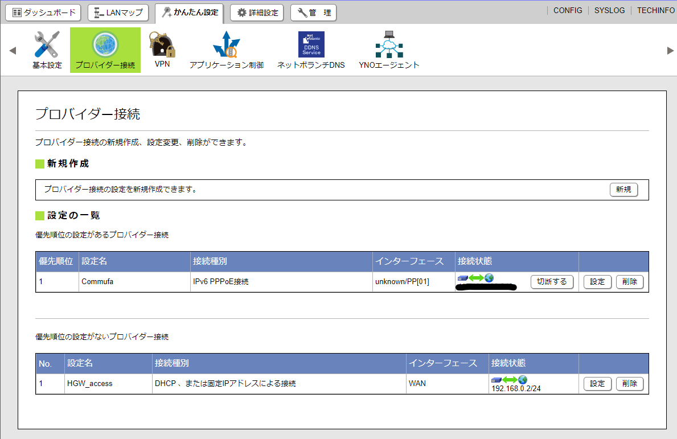Click DHCP、または固定IPアドレスによる接続 cell

279,384
